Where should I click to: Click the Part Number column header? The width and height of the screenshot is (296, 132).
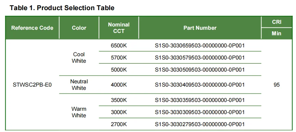point(200,28)
